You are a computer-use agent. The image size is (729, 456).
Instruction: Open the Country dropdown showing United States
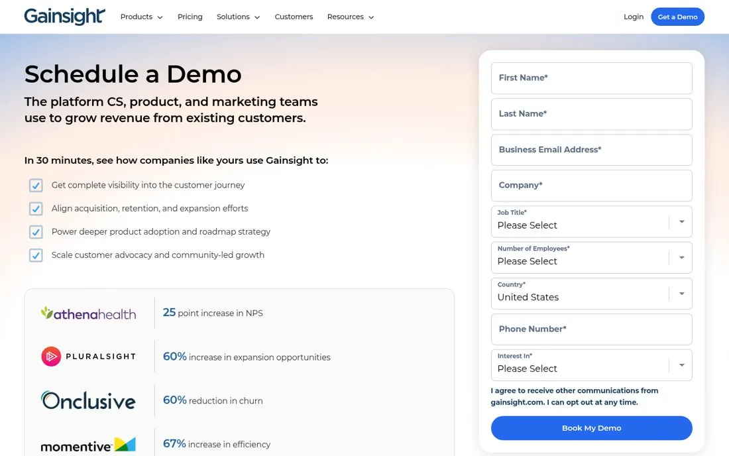(591, 294)
